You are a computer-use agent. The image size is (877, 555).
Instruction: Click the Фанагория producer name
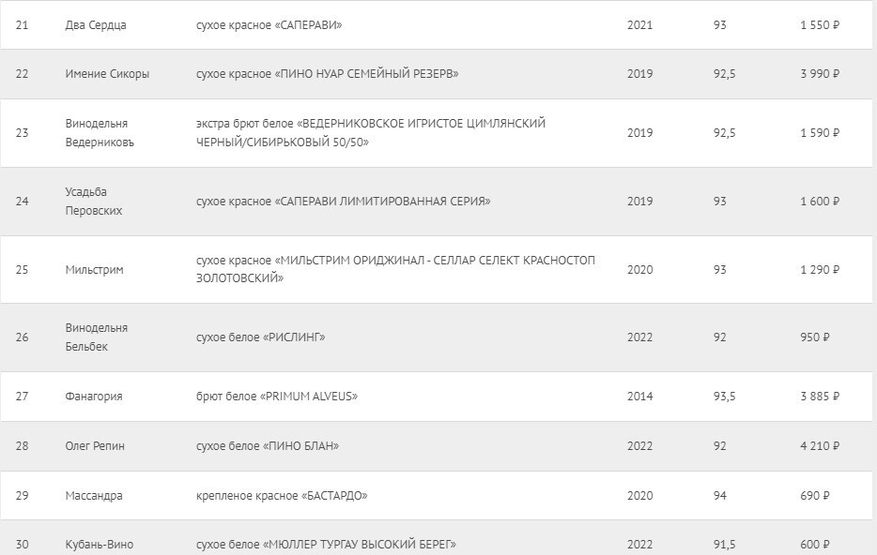pyautogui.click(x=93, y=397)
